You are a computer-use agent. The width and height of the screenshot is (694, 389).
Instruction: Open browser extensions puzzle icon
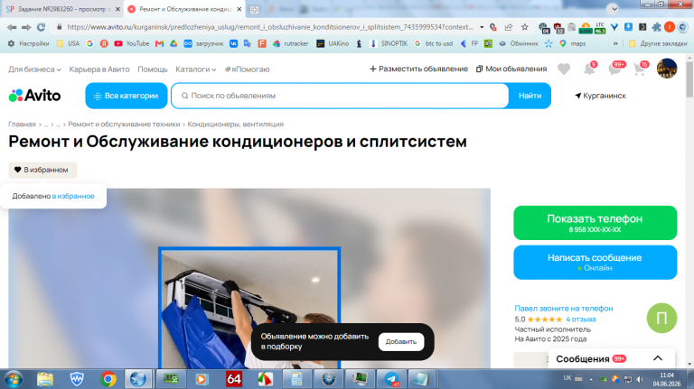pos(656,27)
